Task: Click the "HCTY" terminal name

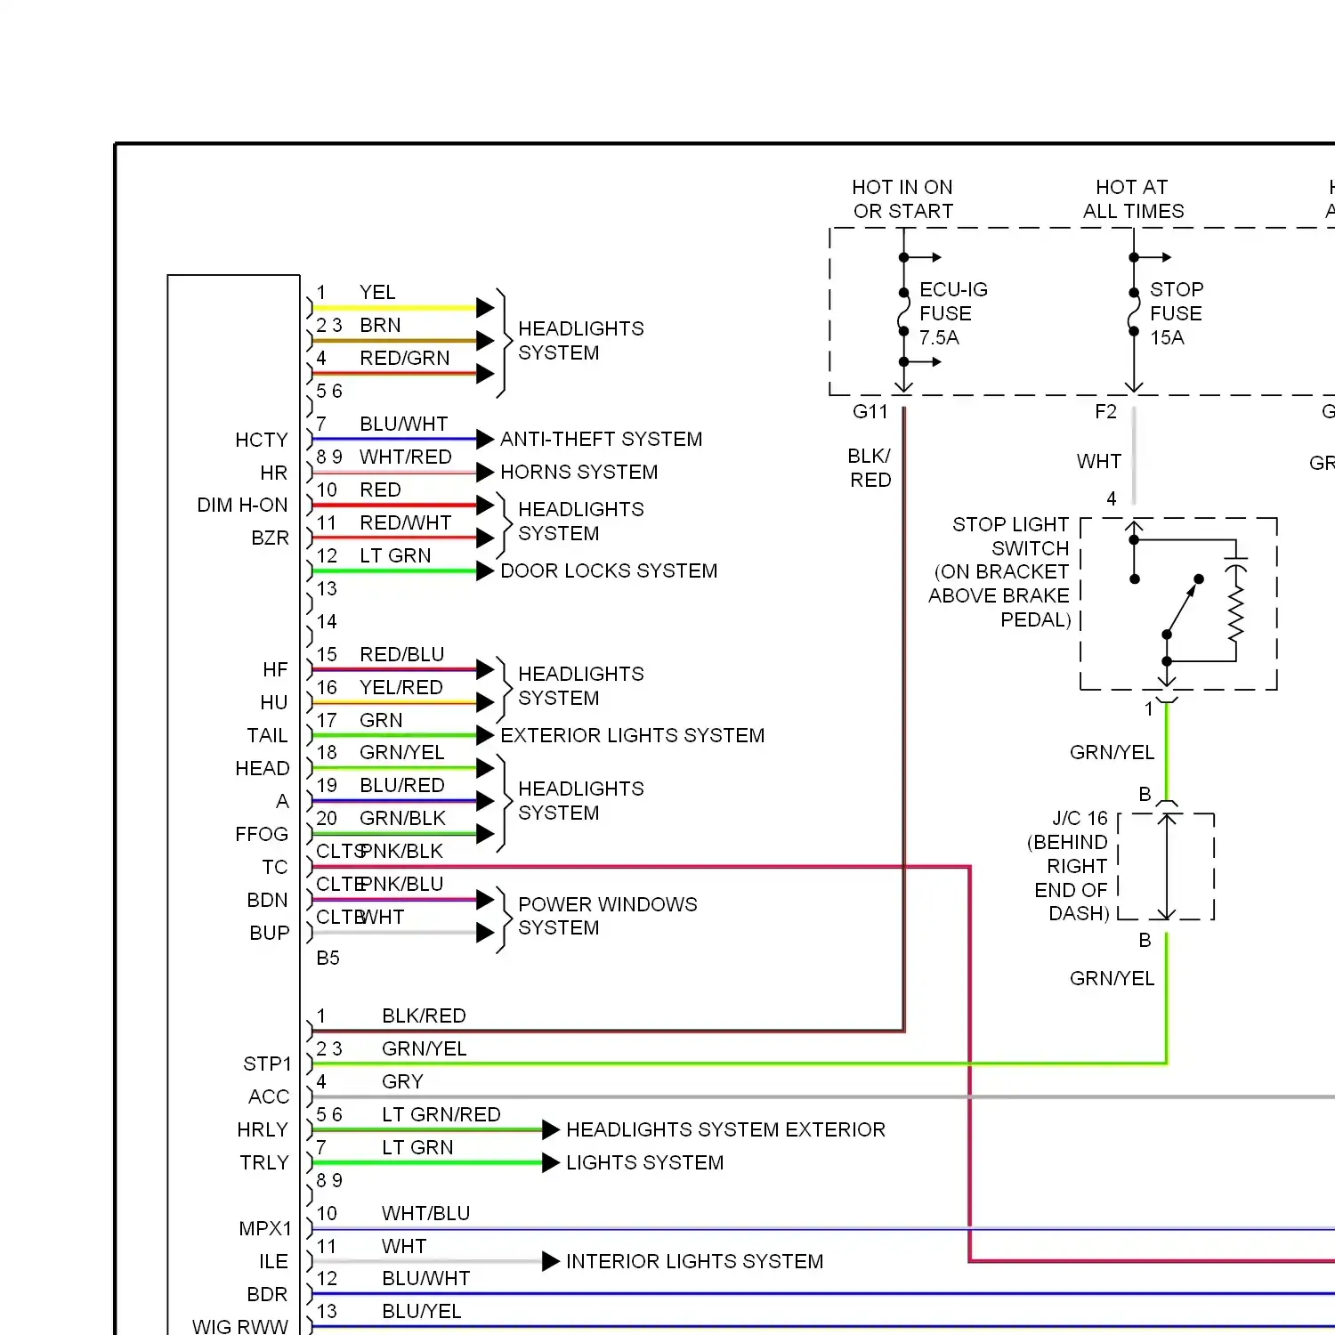Action: point(262,441)
